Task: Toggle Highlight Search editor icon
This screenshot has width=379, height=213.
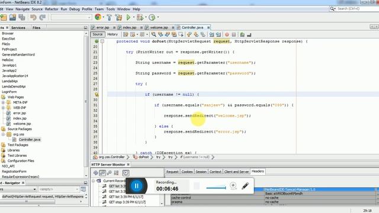Action: click(x=174, y=34)
